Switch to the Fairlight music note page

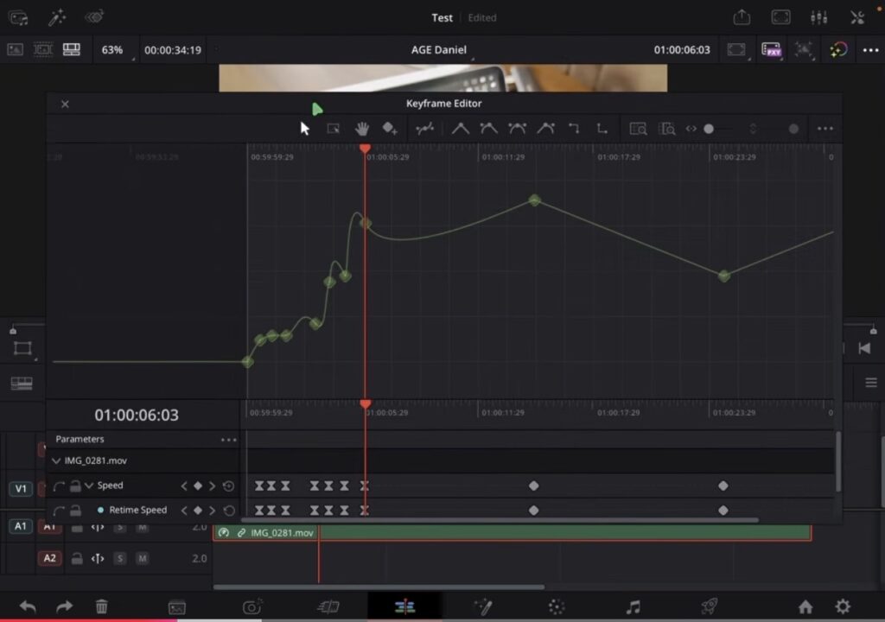click(634, 606)
